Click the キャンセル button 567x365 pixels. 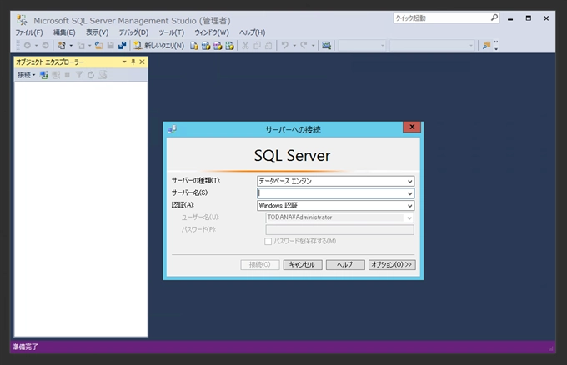303,264
